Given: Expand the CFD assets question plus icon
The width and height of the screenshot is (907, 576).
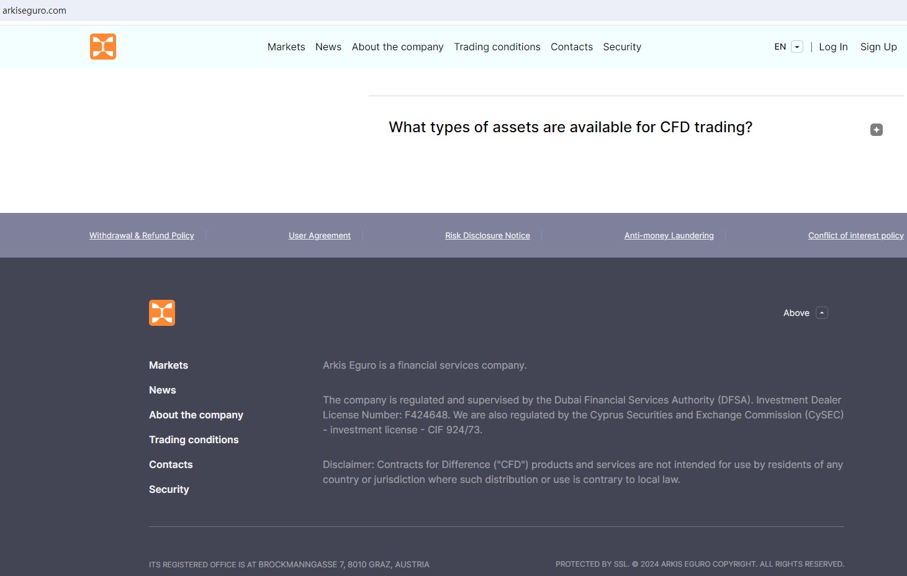Looking at the screenshot, I should point(876,130).
